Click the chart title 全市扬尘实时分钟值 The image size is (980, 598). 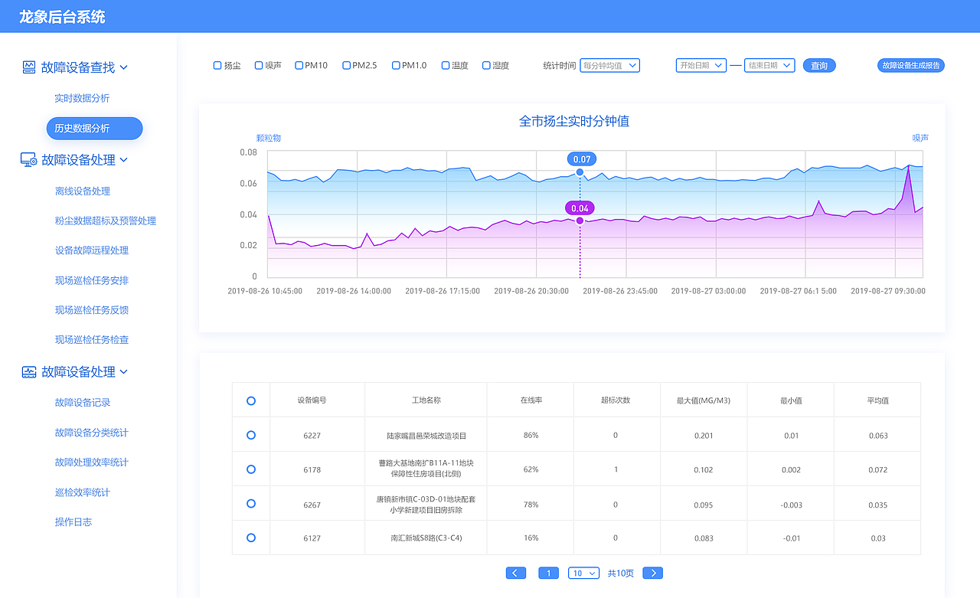574,121
